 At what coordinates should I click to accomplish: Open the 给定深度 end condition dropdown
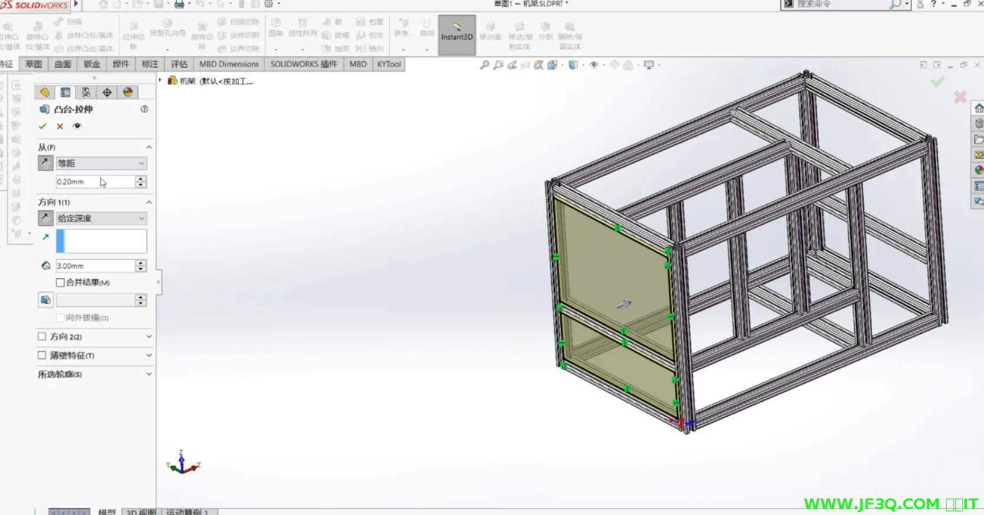(101, 219)
